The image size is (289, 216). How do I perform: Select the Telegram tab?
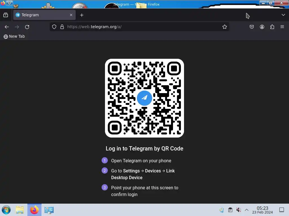point(44,15)
